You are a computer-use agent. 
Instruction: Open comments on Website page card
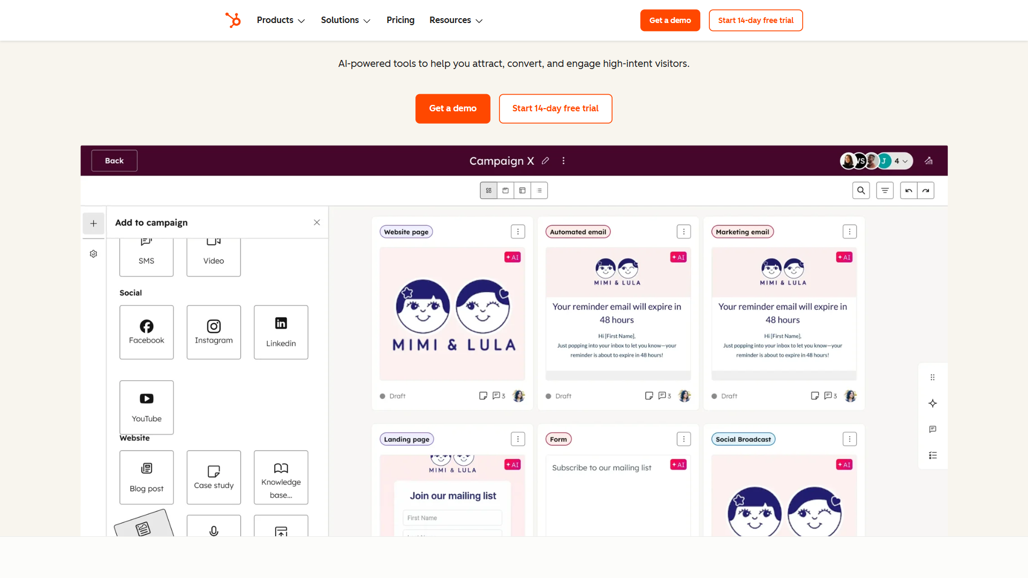pos(499,396)
